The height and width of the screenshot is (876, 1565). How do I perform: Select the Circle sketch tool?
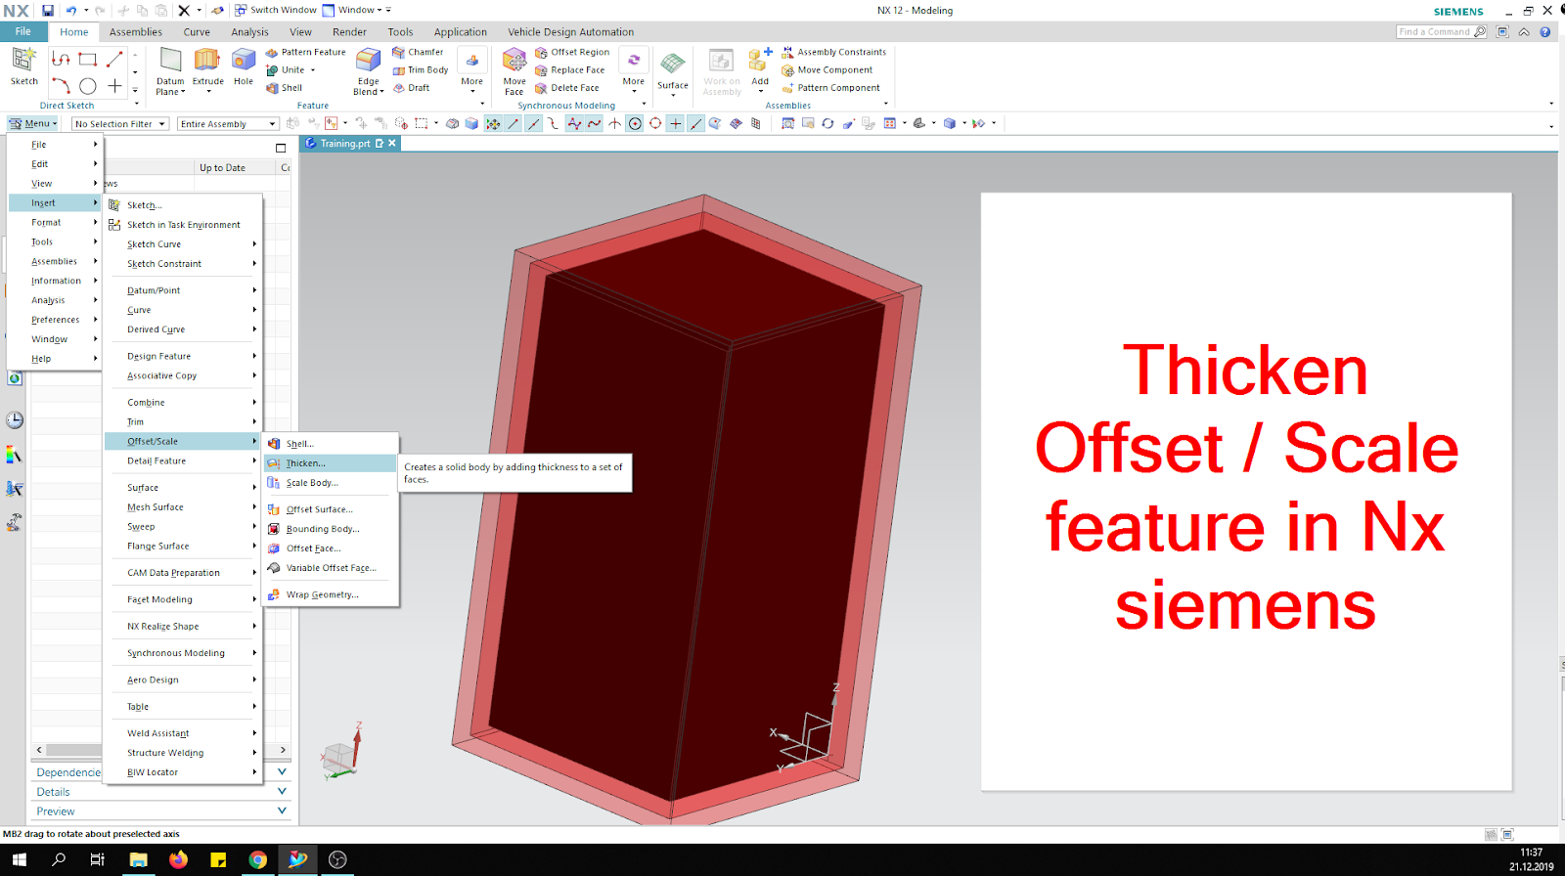tap(87, 86)
